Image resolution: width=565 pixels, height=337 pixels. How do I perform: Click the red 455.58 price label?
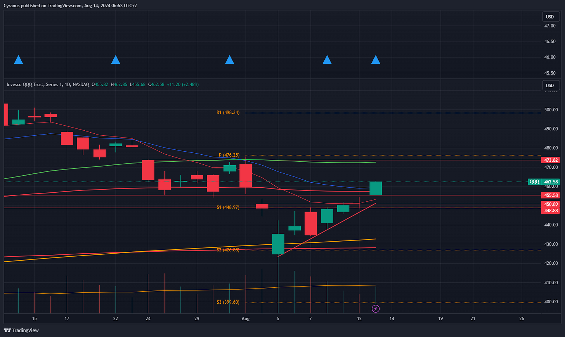coord(551,195)
